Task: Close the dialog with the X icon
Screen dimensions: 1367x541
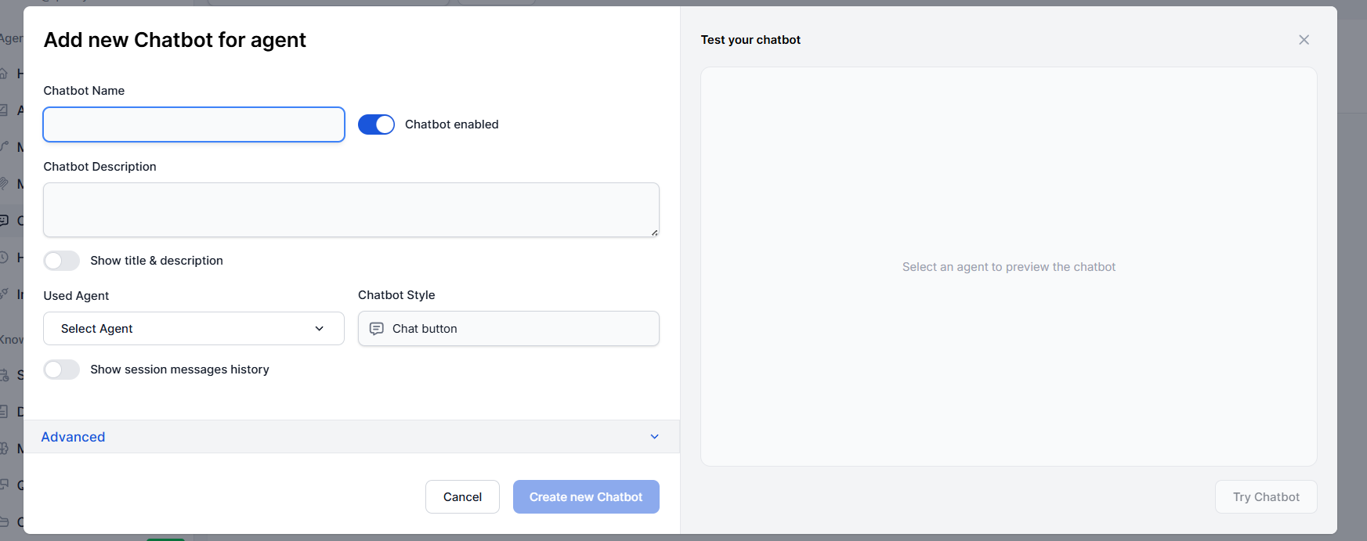Action: [1304, 40]
